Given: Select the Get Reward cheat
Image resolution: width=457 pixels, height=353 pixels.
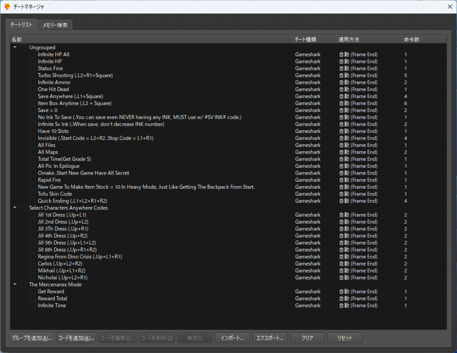Looking at the screenshot, I should pos(228,291).
